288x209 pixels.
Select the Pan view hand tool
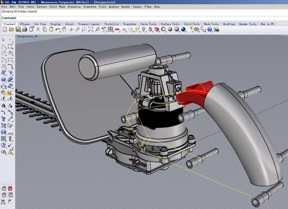(65, 29)
